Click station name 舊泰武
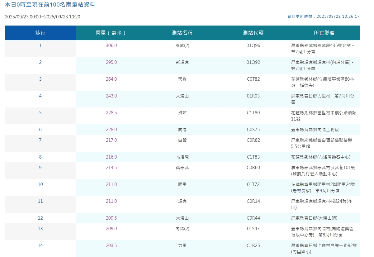The width and height of the screenshot is (374, 257). [182, 168]
